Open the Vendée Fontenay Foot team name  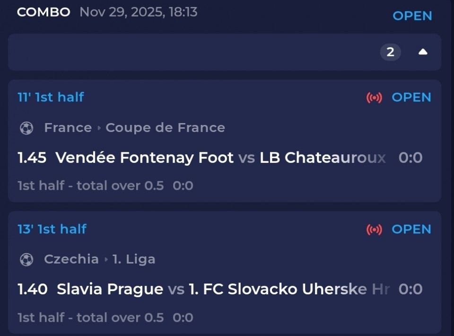coord(145,158)
